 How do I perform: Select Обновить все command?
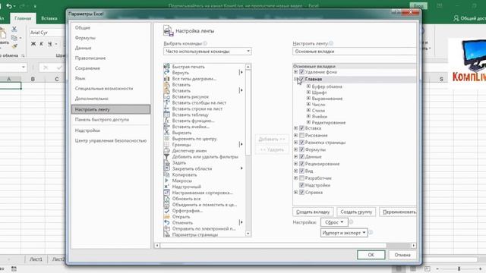click(204, 199)
